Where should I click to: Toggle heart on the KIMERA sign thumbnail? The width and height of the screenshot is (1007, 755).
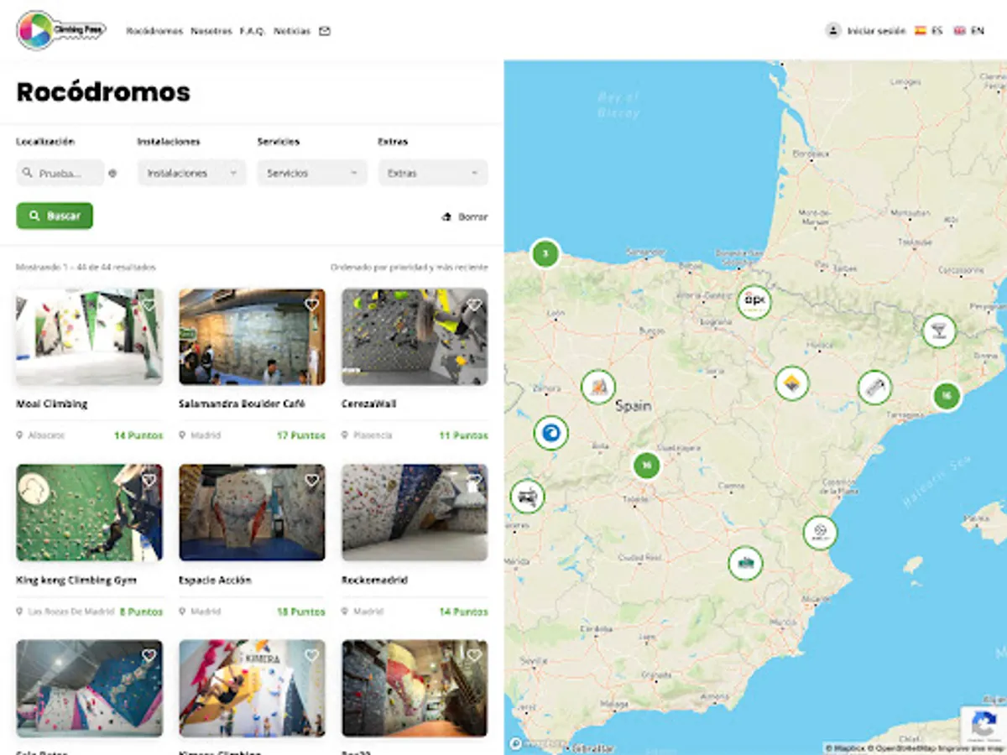(x=311, y=656)
